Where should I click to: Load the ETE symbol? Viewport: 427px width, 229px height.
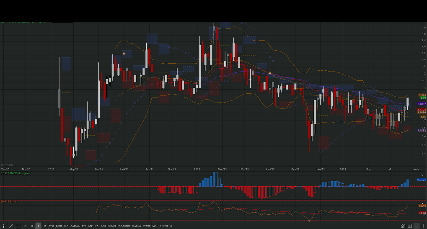84,226
